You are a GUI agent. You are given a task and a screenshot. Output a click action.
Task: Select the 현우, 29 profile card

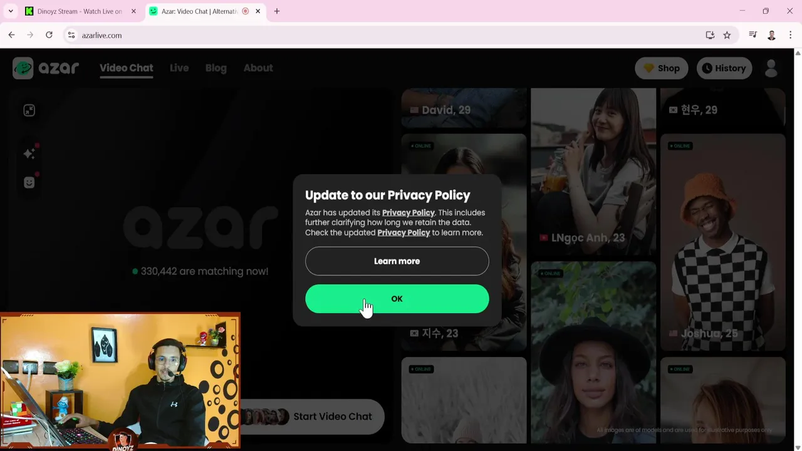click(722, 108)
